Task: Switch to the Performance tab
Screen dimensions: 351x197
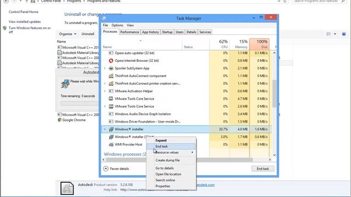Action: [x=129, y=32]
